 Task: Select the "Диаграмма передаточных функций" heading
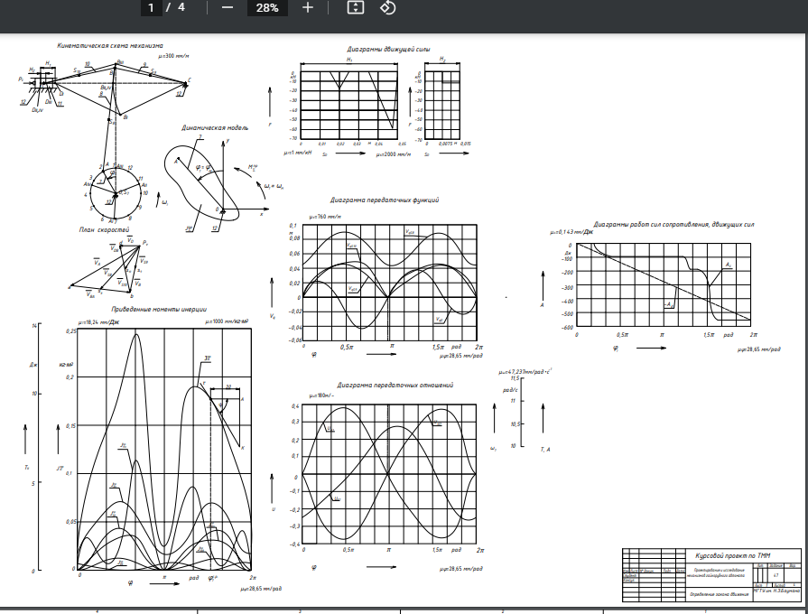(385, 200)
